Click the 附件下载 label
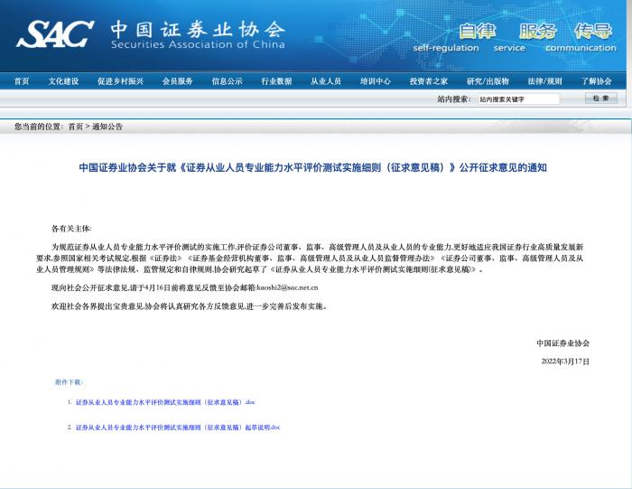This screenshot has height=489, width=632. pyautogui.click(x=69, y=382)
